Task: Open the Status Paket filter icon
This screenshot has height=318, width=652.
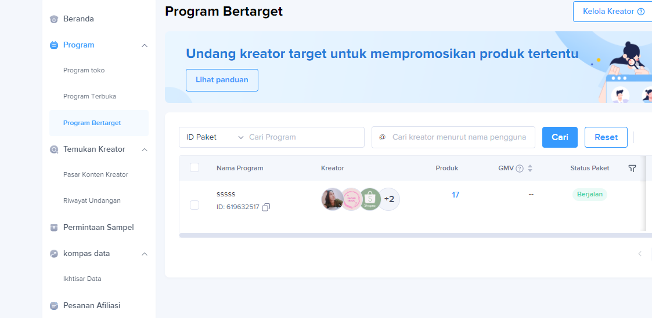Action: click(632, 168)
